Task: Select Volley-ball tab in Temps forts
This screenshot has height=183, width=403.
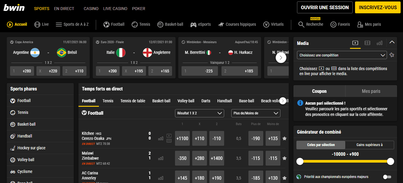Action: point(186,101)
